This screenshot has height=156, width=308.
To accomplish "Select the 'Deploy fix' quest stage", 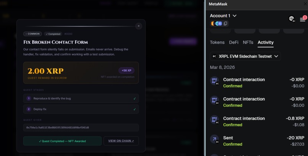I will pos(81,109).
